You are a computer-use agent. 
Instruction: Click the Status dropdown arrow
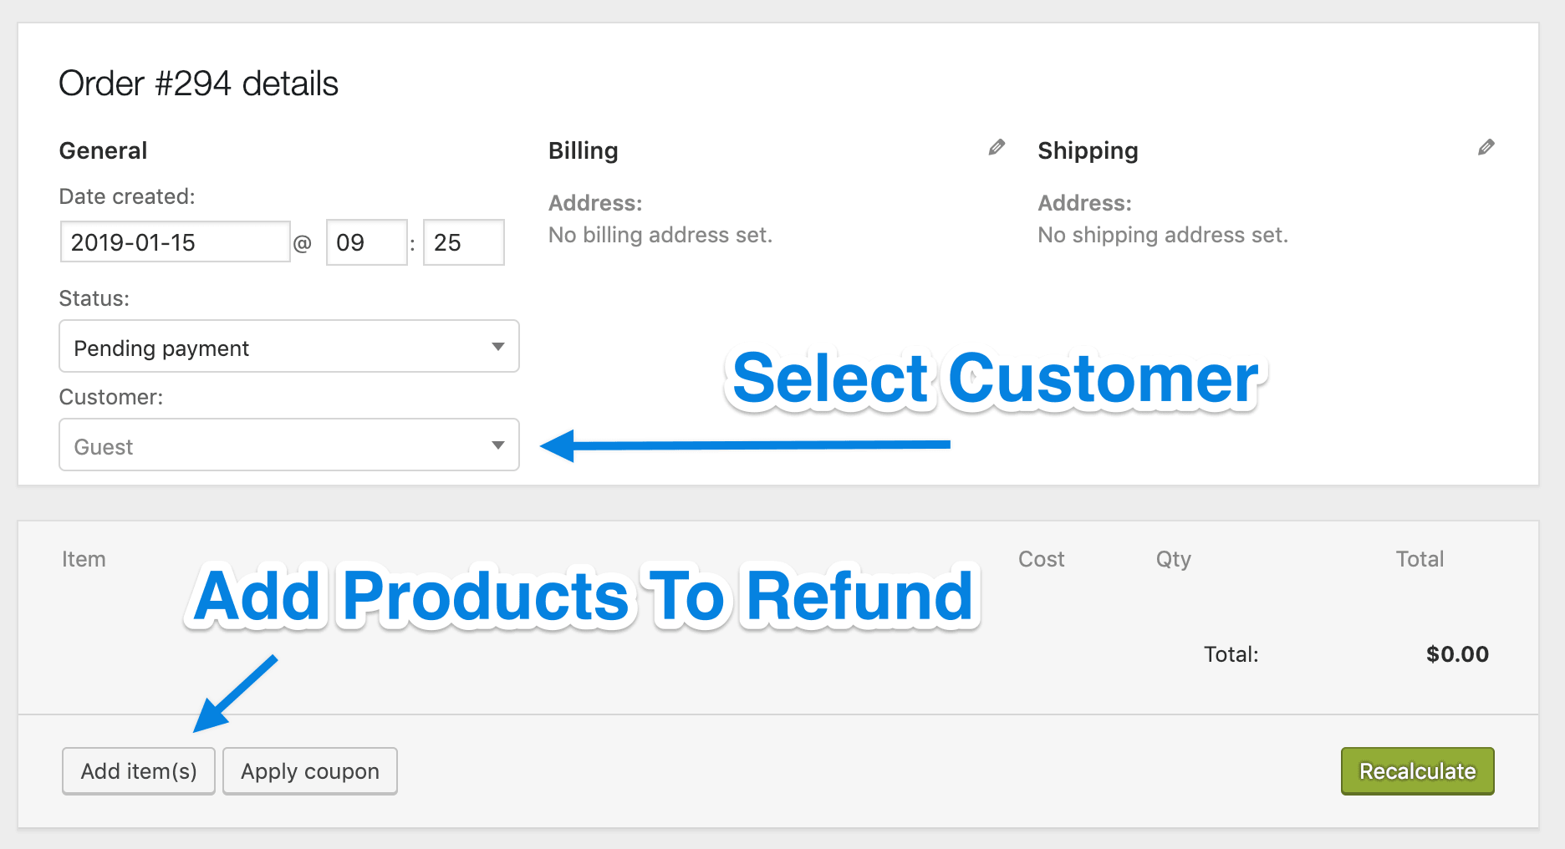(x=498, y=347)
